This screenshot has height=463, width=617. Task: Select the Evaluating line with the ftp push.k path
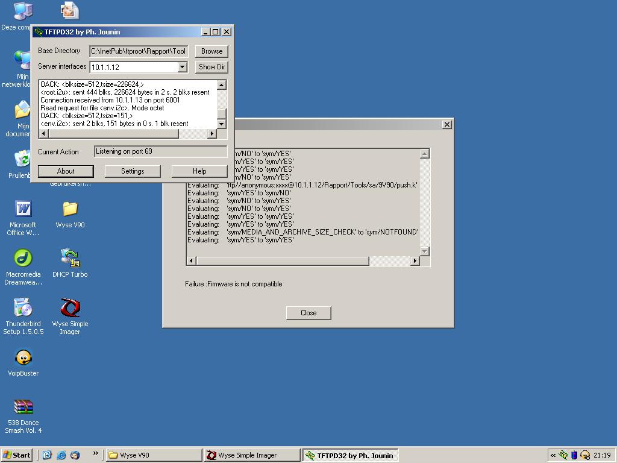point(302,185)
